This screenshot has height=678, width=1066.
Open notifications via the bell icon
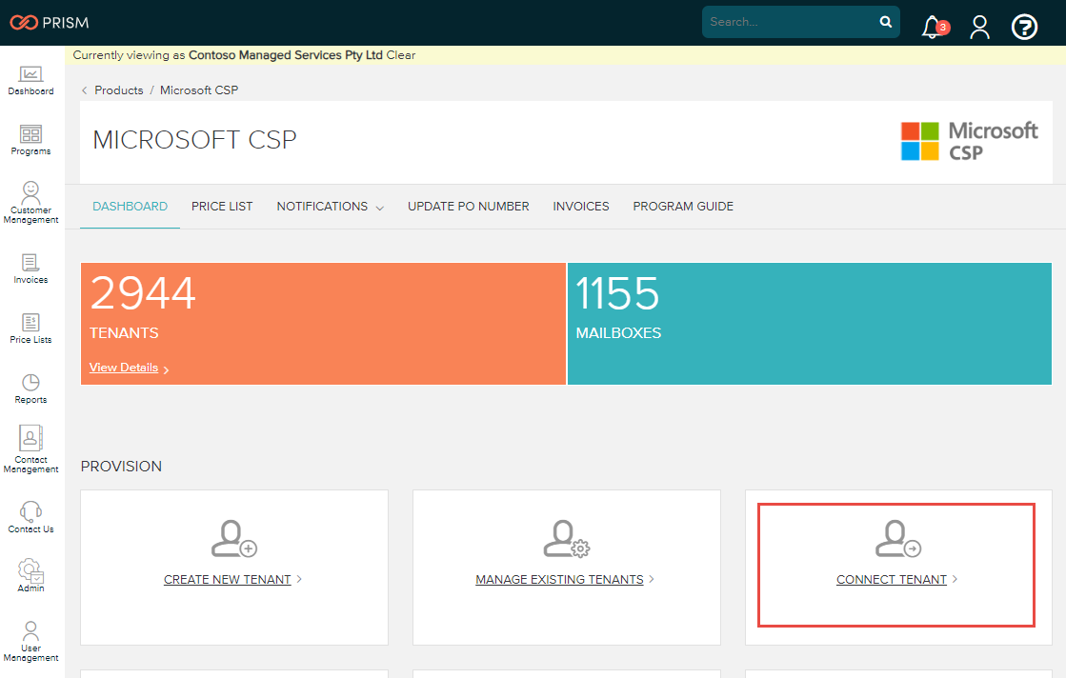coord(931,28)
